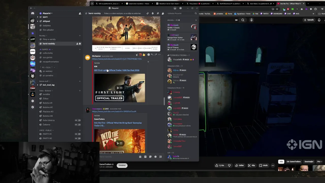The height and width of the screenshot is (183, 325).
Task: Bookmark page with star icon in address bar
Action: tap(277, 9)
